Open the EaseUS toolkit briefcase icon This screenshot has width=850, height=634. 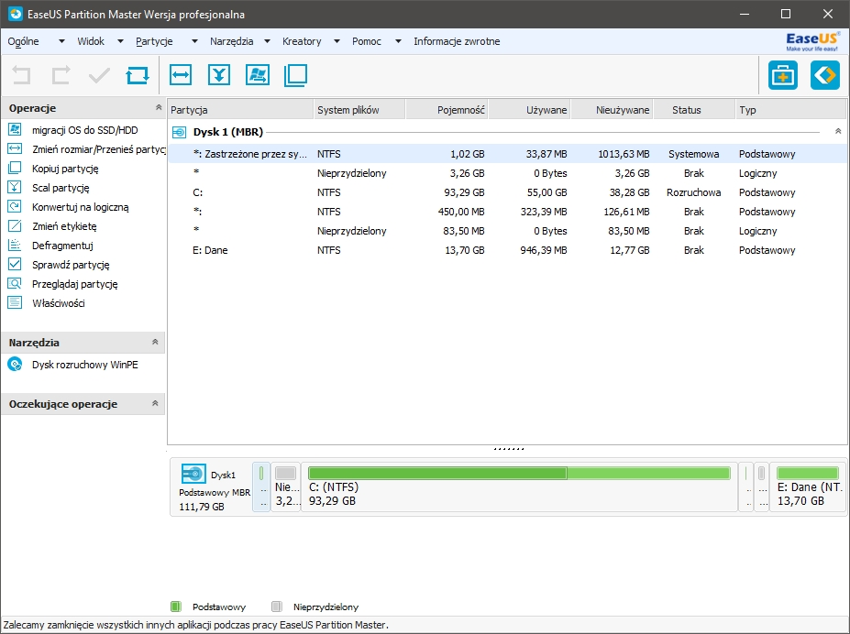coord(781,75)
